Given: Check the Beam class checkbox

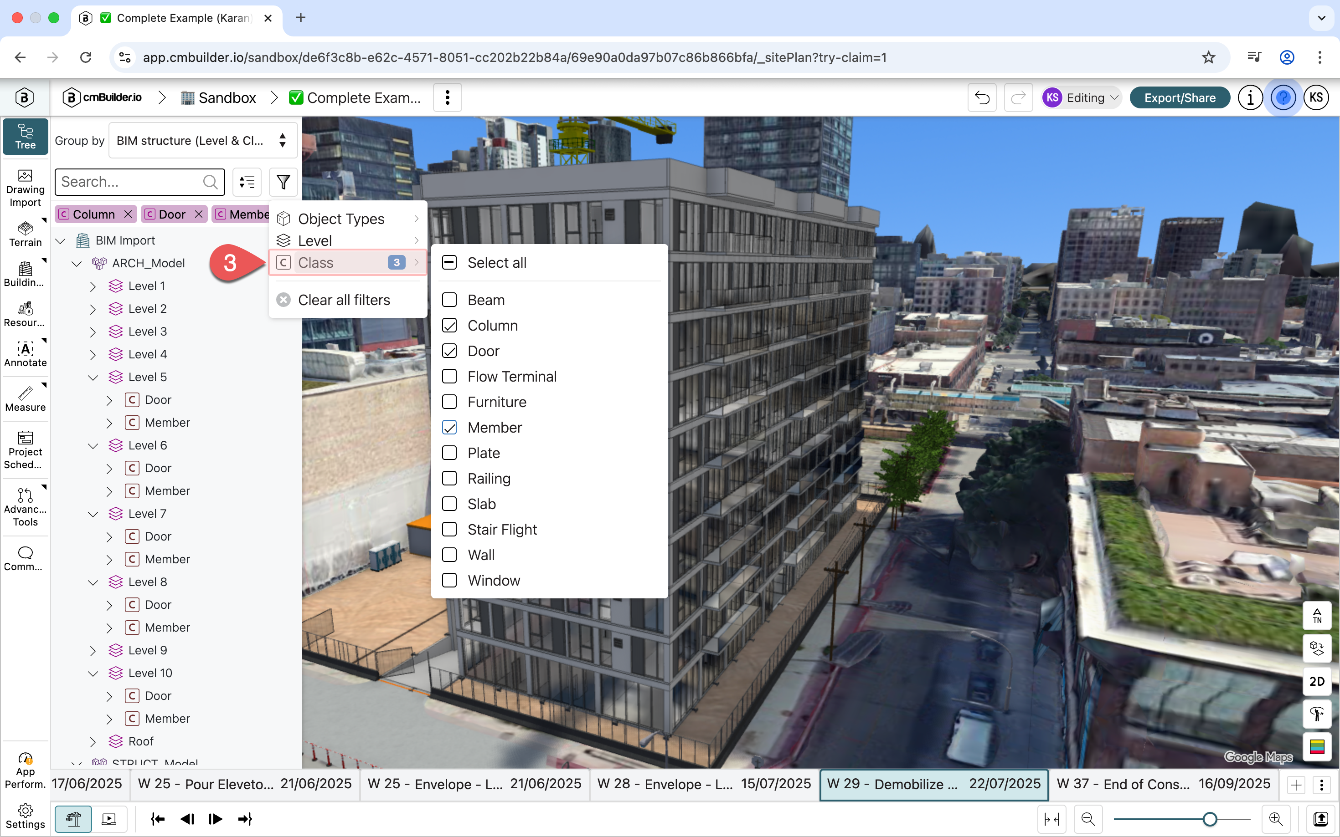Looking at the screenshot, I should coord(449,300).
